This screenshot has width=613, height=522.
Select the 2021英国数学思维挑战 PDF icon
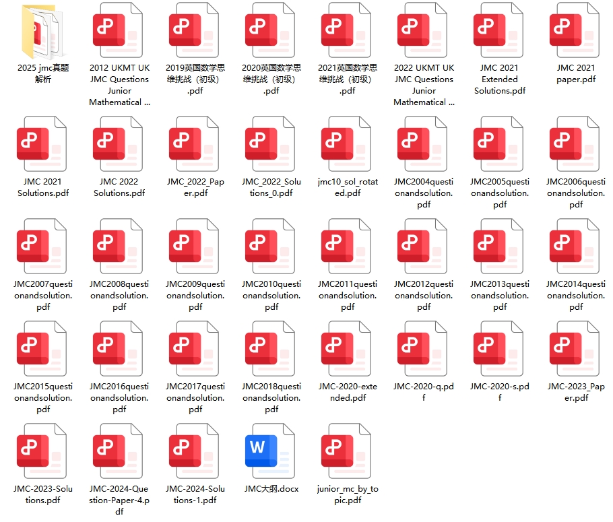[x=346, y=30]
